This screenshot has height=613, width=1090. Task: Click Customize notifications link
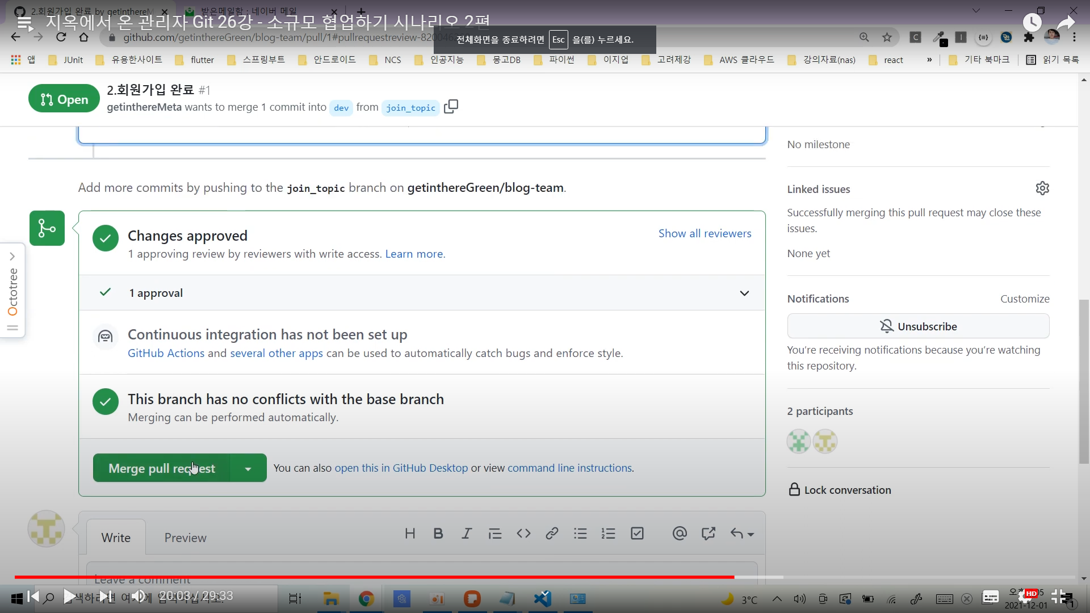click(x=1025, y=299)
